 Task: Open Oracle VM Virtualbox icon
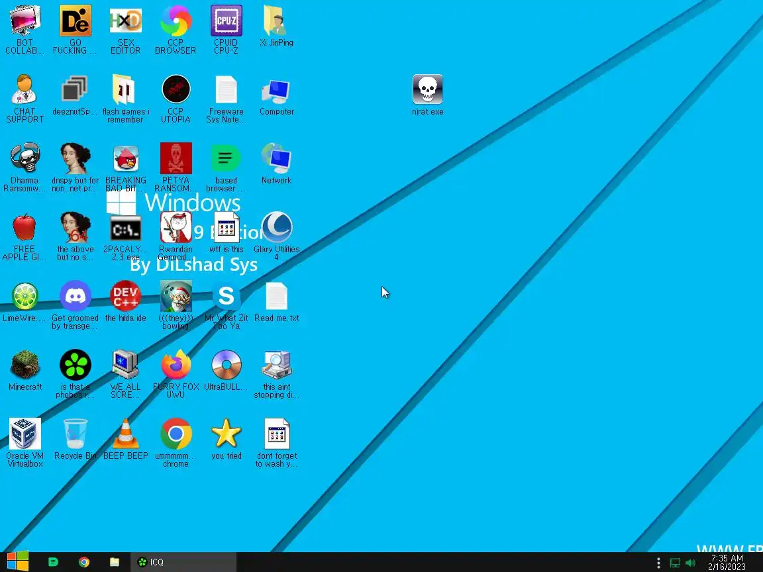25,434
